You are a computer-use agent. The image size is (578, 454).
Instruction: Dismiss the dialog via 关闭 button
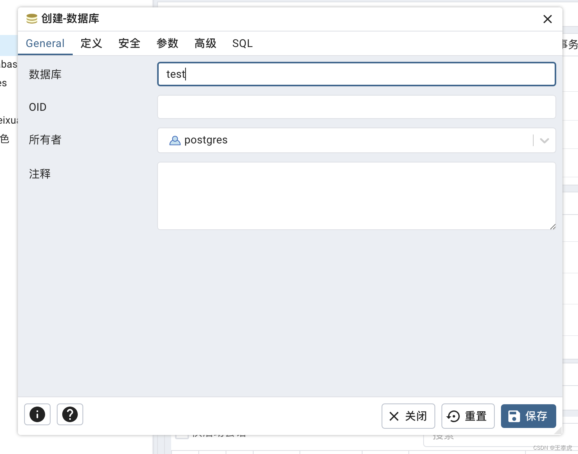[408, 416]
